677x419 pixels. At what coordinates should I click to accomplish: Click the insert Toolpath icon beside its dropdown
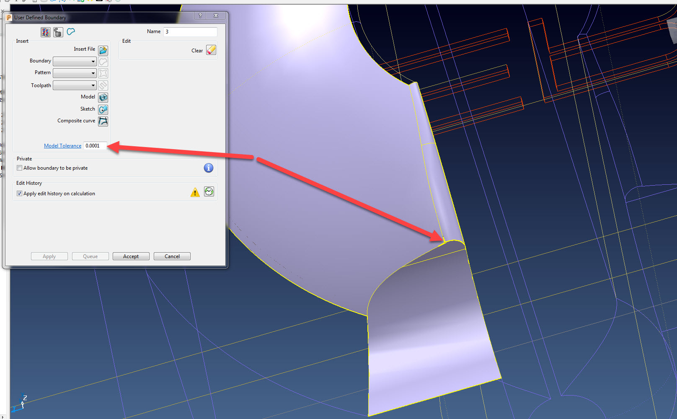(x=103, y=85)
